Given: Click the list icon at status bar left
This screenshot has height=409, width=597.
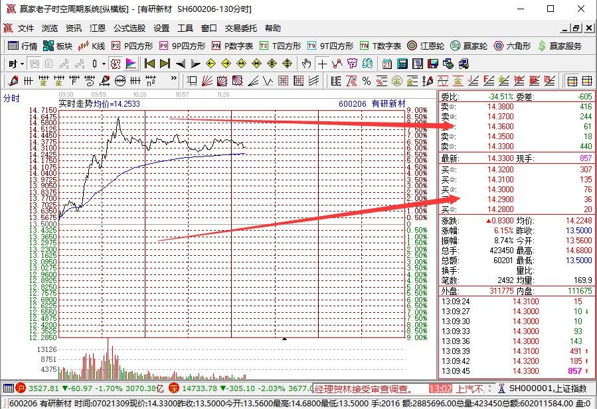Looking at the screenshot, I should point(9,388).
